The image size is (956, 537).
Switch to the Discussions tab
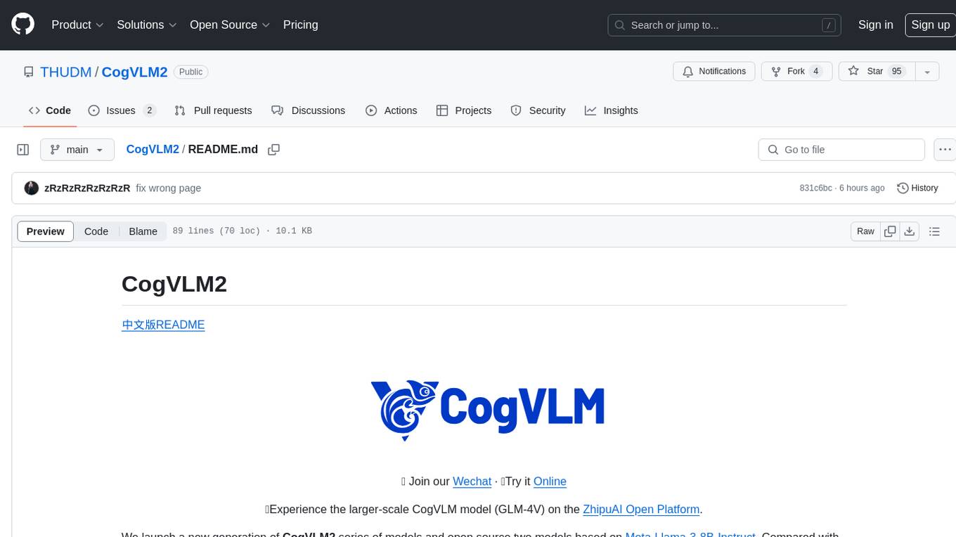coord(309,110)
